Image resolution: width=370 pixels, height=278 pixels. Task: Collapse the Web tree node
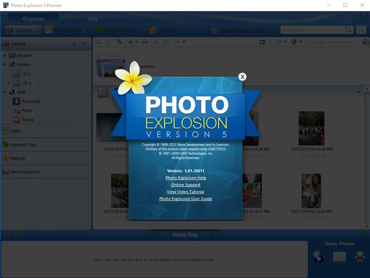click(x=5, y=92)
